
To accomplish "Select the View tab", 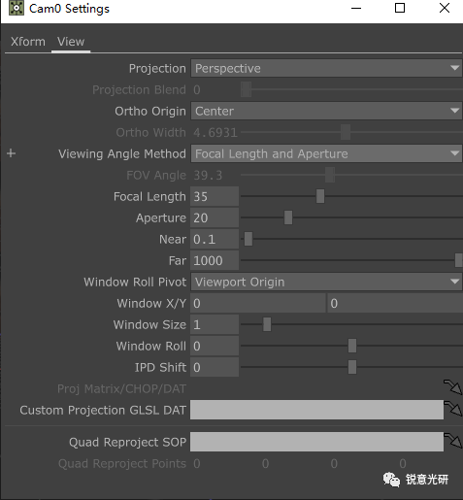I will click(x=71, y=42).
